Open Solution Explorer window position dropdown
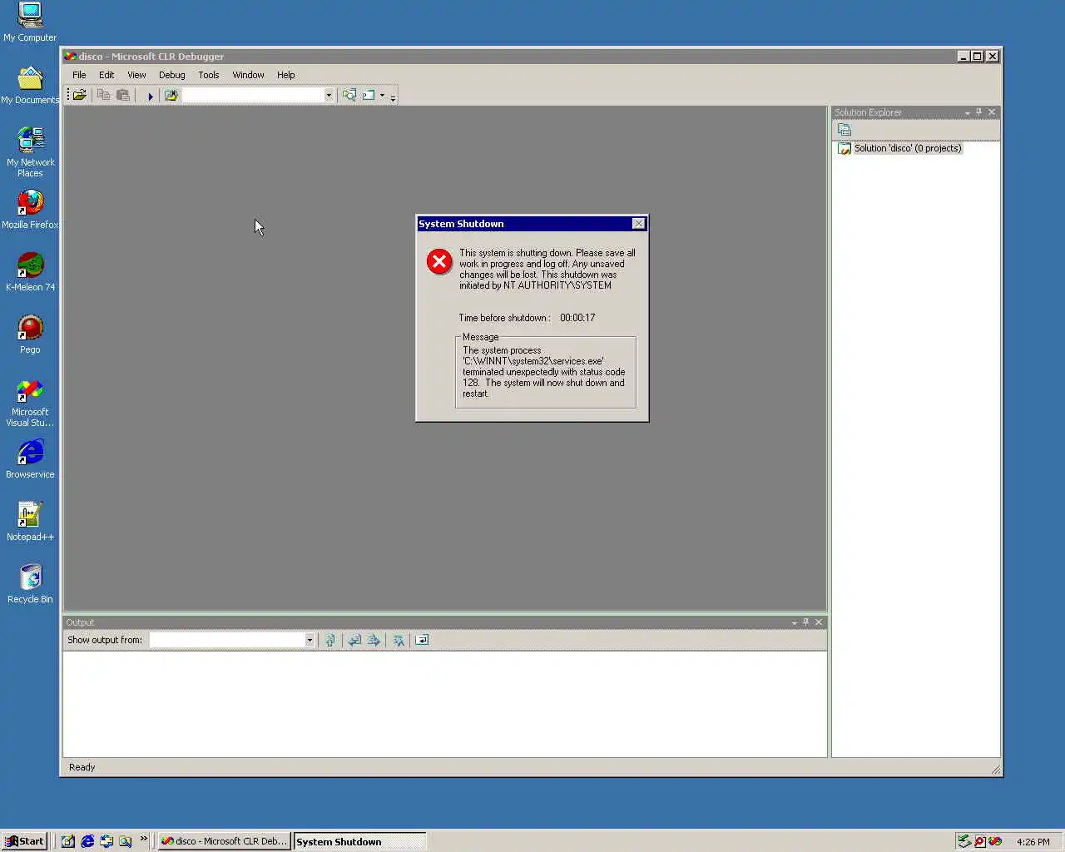Image resolution: width=1065 pixels, height=852 pixels. pos(967,113)
